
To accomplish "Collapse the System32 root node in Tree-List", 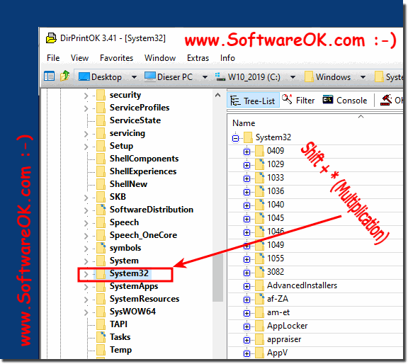I will point(235,138).
